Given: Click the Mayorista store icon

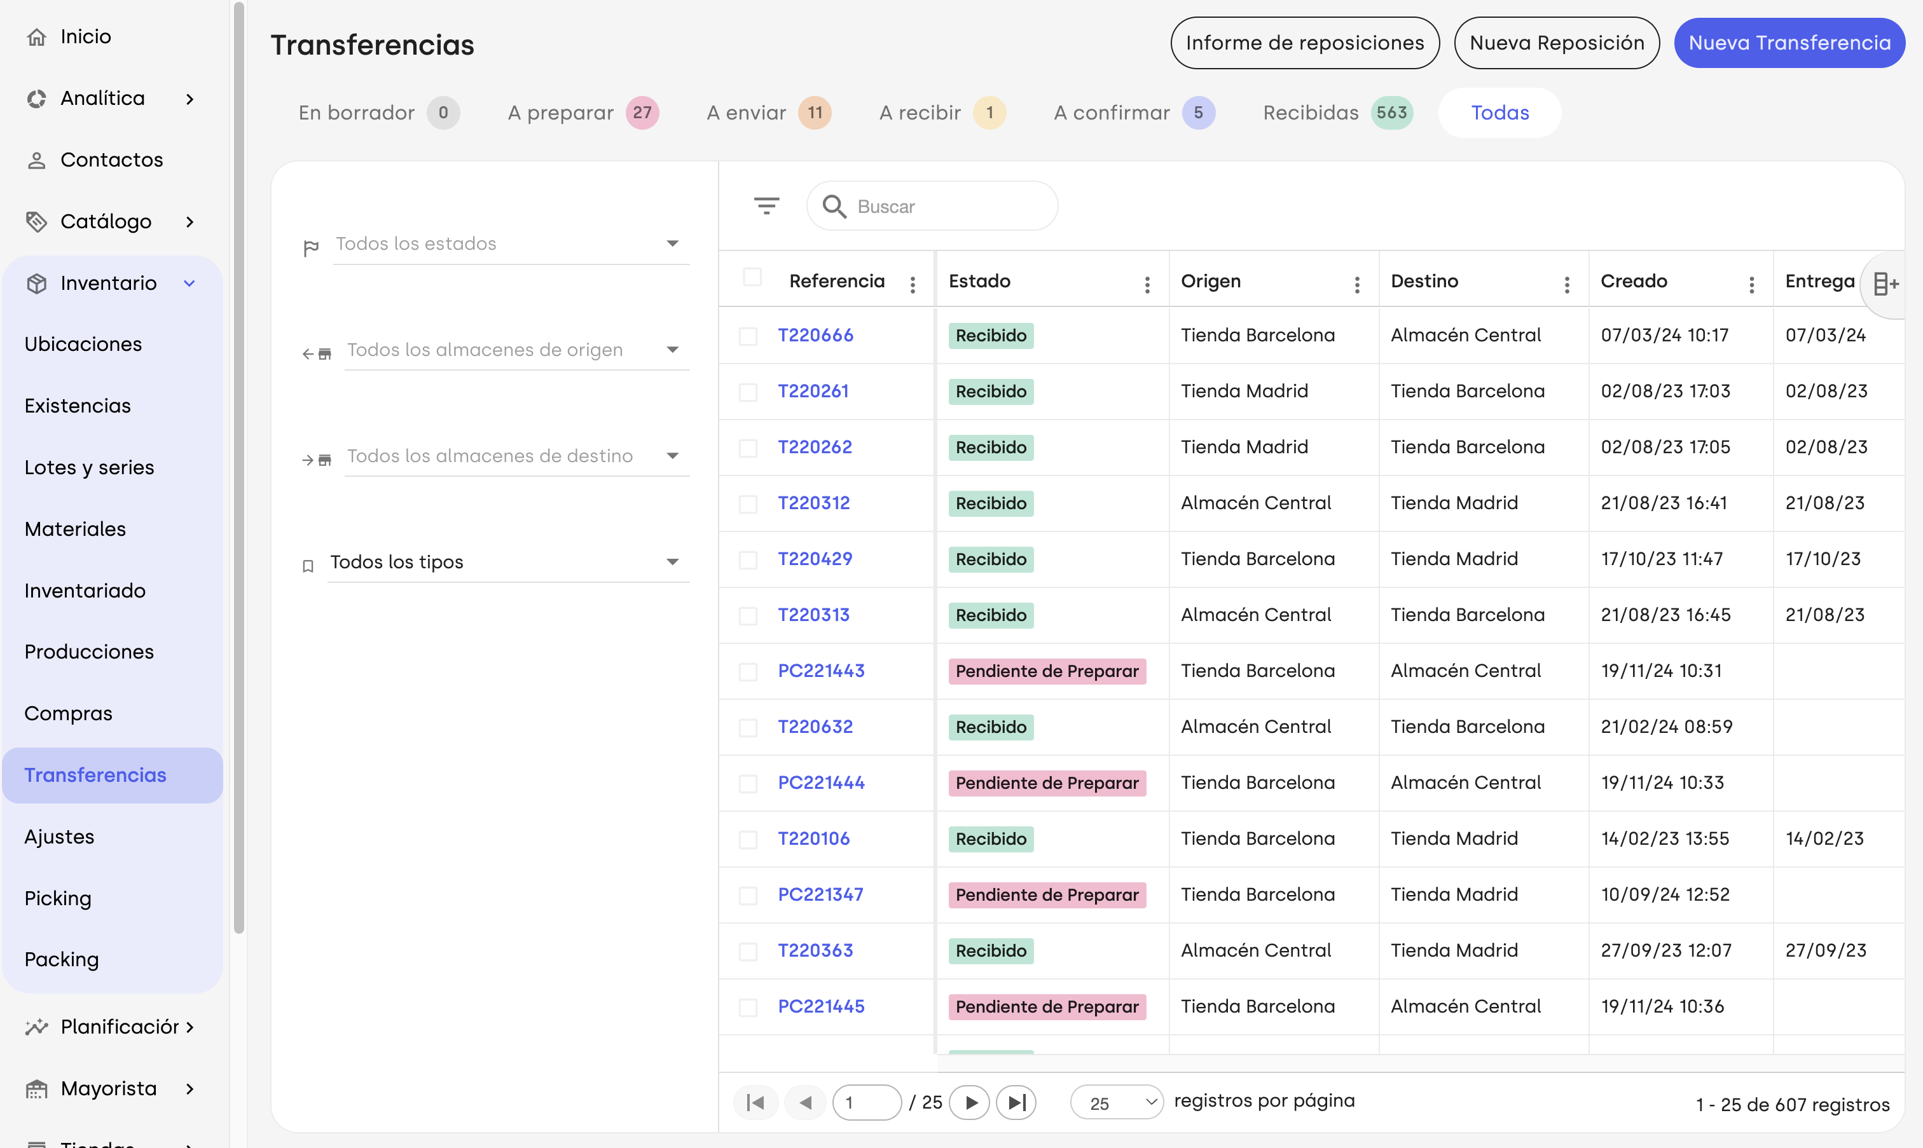Looking at the screenshot, I should pos(36,1088).
